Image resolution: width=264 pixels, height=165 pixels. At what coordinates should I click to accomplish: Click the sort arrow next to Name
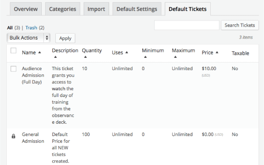tap(40, 52)
